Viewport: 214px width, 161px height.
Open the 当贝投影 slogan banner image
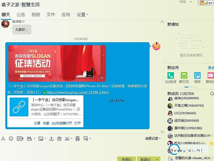[x=57, y=63]
